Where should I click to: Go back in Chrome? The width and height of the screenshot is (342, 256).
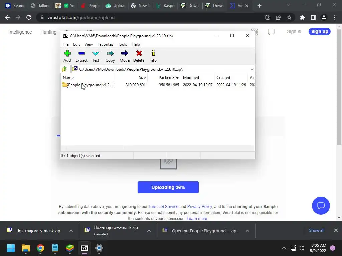(7, 17)
